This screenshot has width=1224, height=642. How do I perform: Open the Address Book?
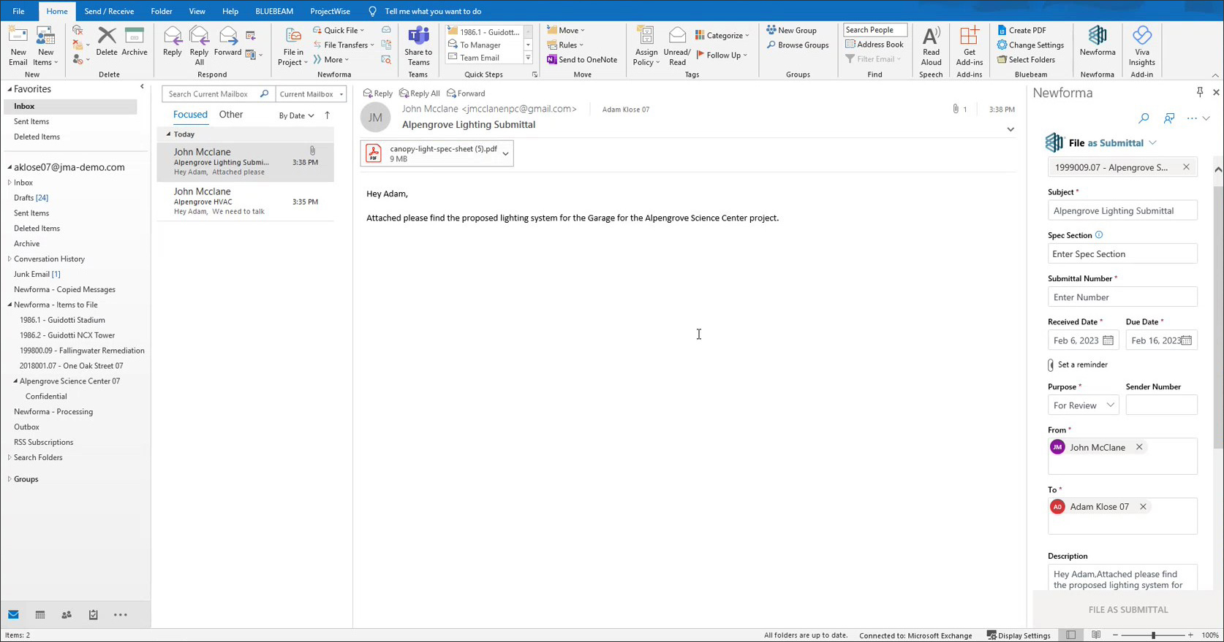click(874, 45)
